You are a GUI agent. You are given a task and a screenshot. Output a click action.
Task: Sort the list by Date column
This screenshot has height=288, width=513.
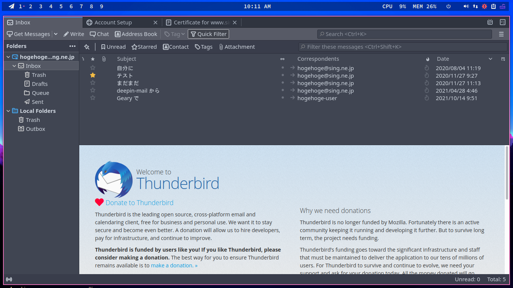pyautogui.click(x=443, y=59)
